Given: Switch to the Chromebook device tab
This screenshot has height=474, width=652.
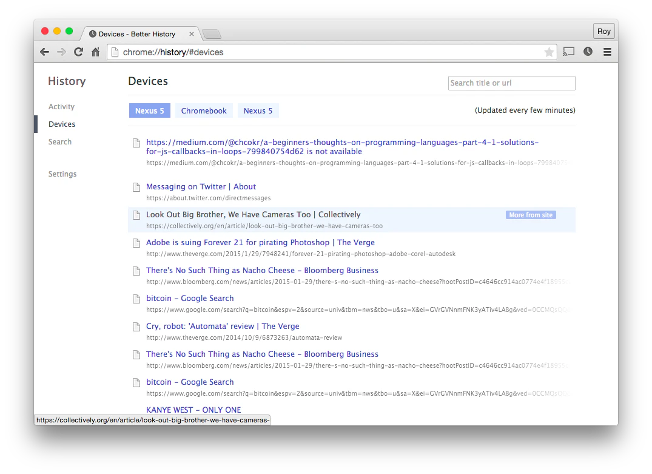Looking at the screenshot, I should [204, 110].
